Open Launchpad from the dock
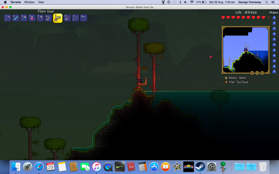The height and width of the screenshot is (174, 279). point(27,167)
